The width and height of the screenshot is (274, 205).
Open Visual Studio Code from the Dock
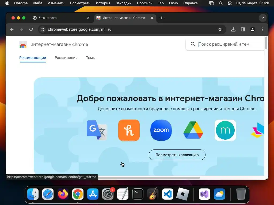click(168, 194)
